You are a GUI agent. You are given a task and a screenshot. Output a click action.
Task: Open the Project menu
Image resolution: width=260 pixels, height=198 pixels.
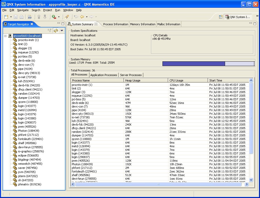47,10
